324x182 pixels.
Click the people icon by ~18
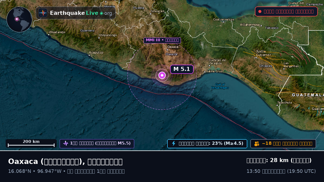(x=257, y=144)
